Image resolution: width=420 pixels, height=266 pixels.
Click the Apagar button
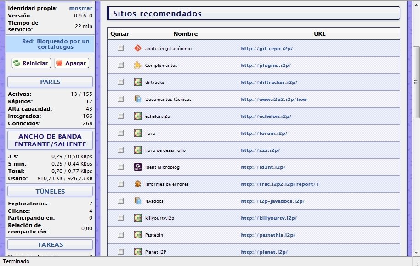pos(72,63)
